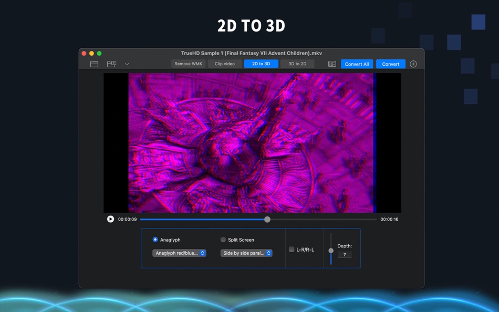Click the 00:00:09 current time label
499x312 pixels.
pyautogui.click(x=127, y=220)
